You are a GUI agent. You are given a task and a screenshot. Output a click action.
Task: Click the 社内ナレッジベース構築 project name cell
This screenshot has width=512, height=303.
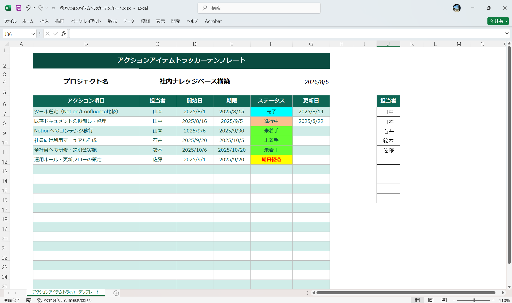tap(195, 81)
